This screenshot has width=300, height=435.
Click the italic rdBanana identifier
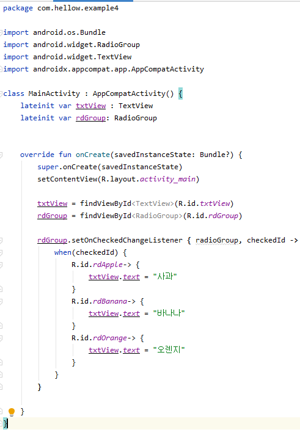[x=110, y=301]
